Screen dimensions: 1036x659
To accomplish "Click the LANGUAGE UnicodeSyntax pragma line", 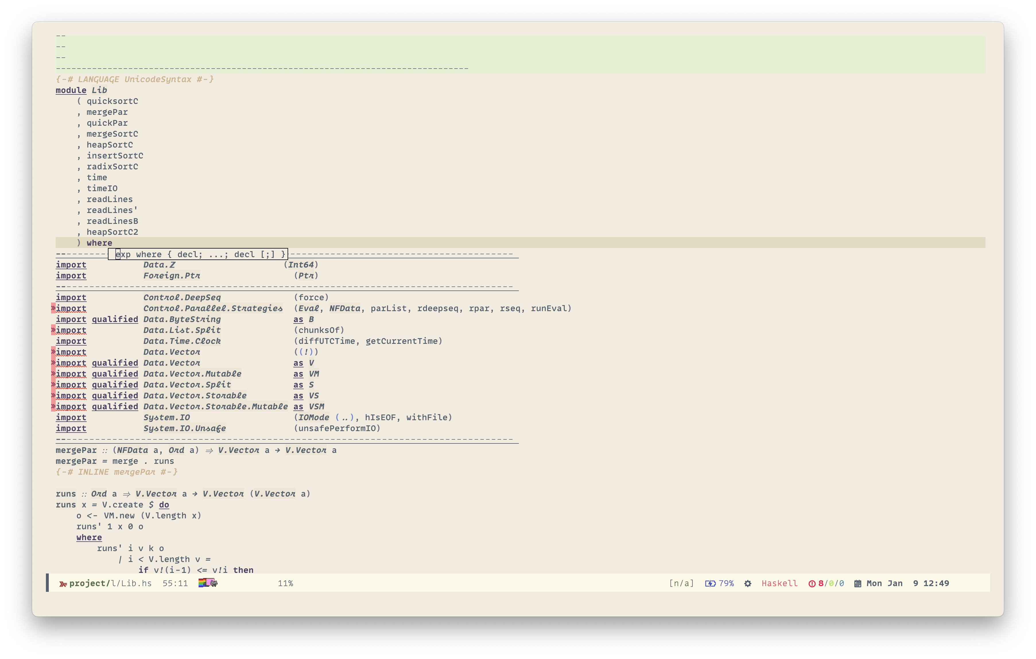I will (x=135, y=79).
